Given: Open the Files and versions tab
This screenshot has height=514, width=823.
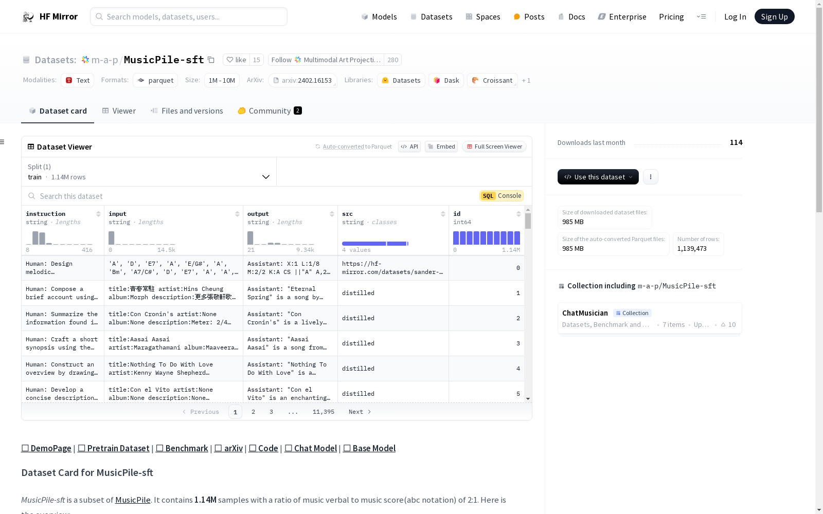Looking at the screenshot, I should click(187, 111).
